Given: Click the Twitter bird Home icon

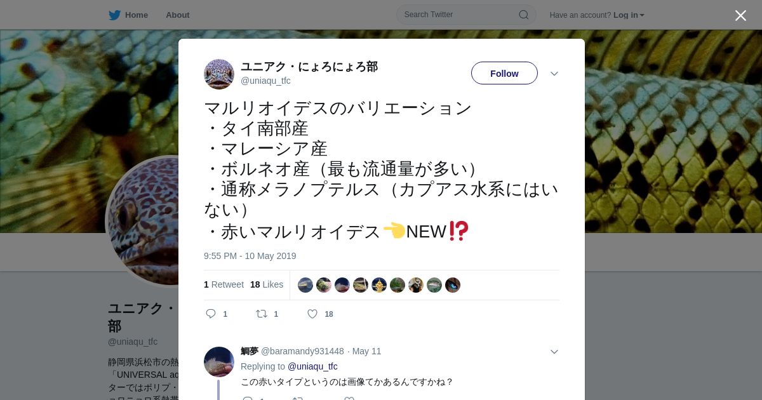Looking at the screenshot, I should pos(114,15).
